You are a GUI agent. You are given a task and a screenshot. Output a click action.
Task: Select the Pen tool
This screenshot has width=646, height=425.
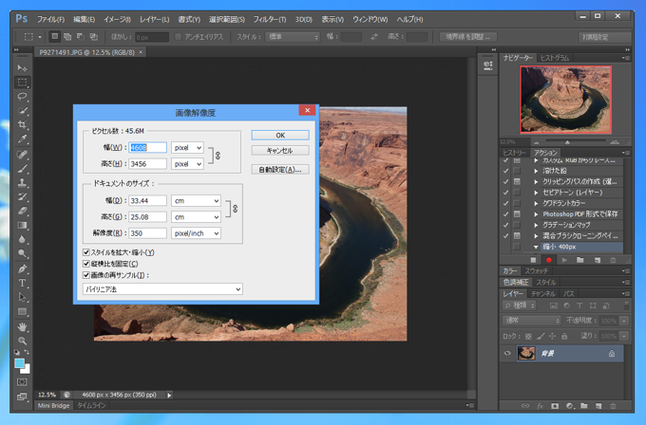tap(22, 269)
